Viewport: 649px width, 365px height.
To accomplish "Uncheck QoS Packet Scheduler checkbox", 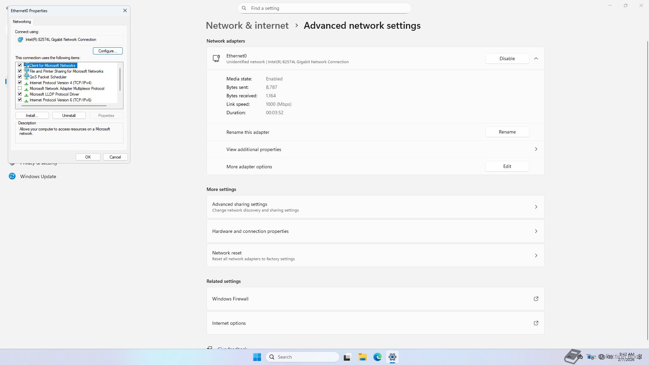I will coord(20,77).
